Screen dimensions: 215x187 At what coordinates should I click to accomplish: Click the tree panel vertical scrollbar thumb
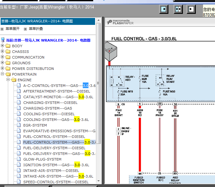[99, 83]
